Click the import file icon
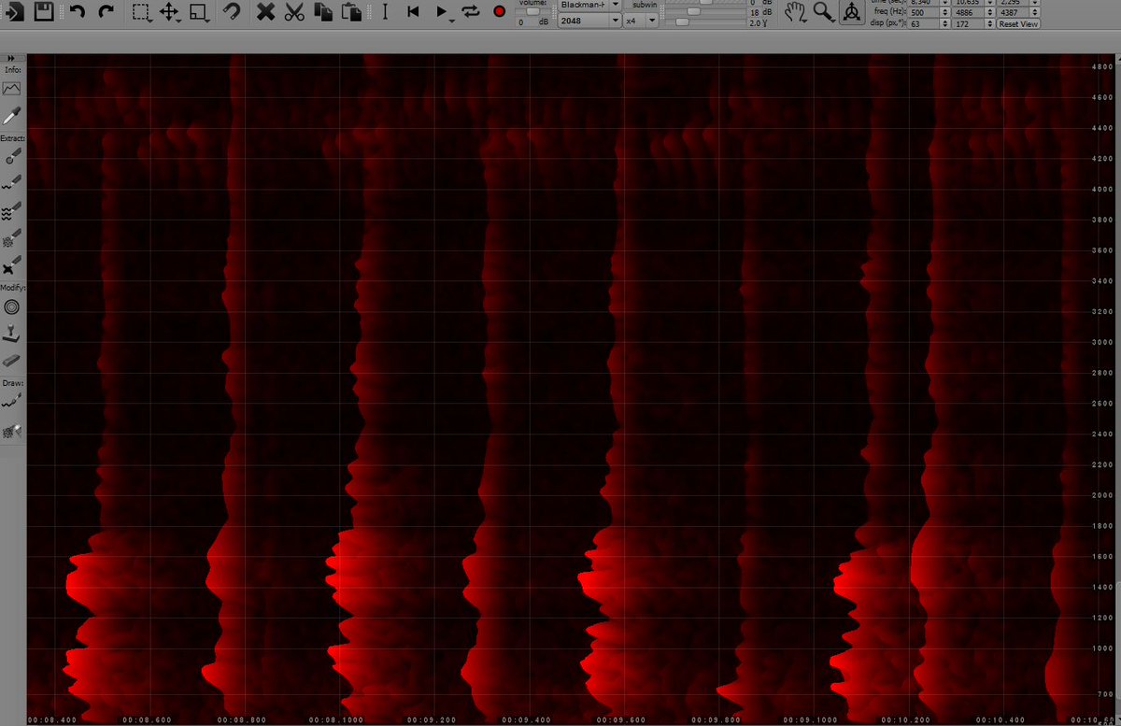The width and height of the screenshot is (1121, 726). (16, 11)
